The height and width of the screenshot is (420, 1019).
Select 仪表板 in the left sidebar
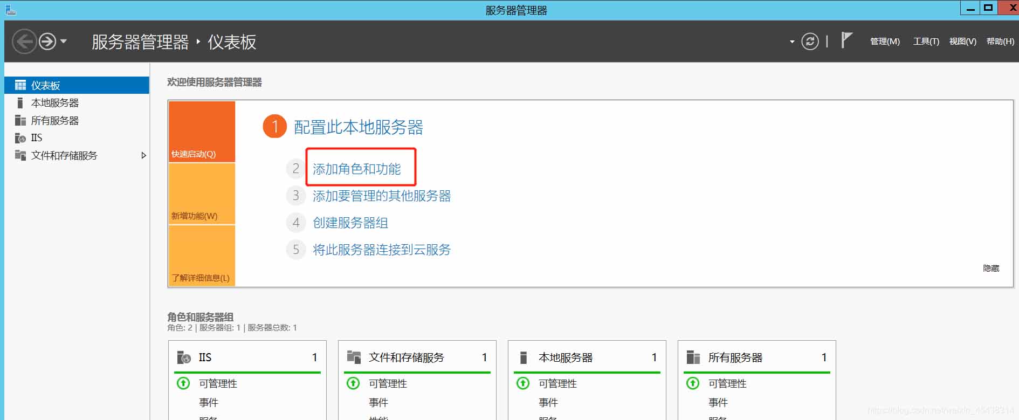[x=77, y=85]
